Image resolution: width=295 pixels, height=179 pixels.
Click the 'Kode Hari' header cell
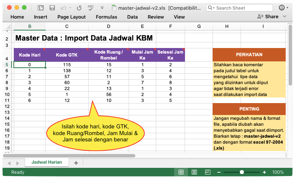(29, 55)
